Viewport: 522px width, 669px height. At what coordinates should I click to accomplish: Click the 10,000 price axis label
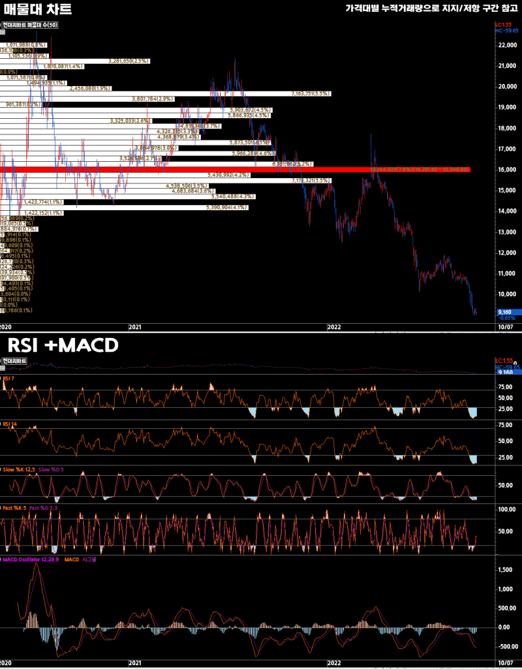(506, 294)
